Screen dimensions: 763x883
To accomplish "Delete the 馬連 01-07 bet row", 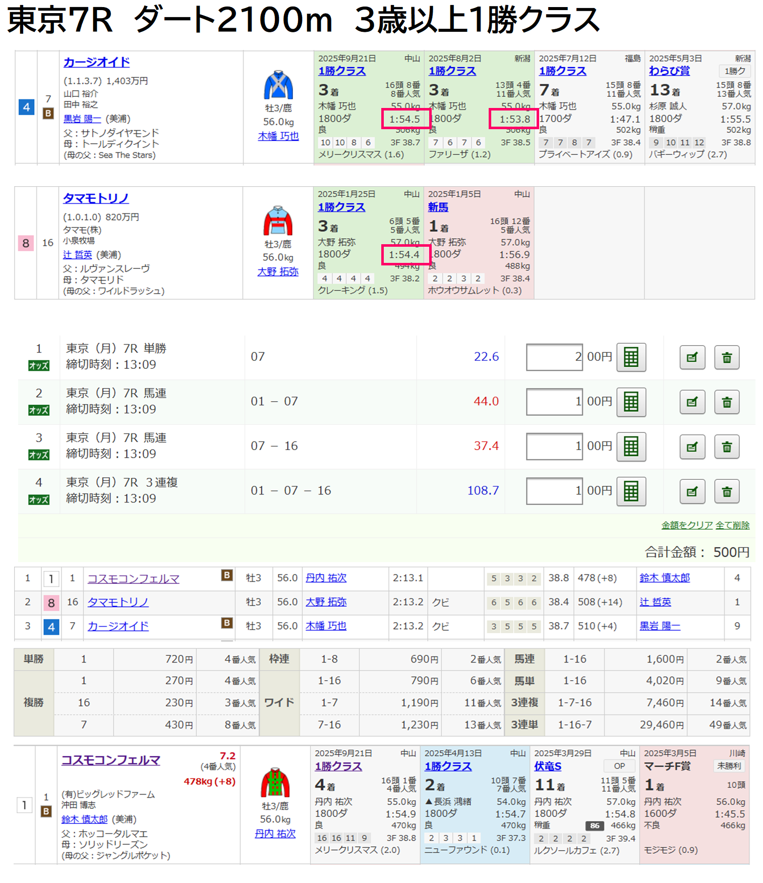I will click(727, 402).
